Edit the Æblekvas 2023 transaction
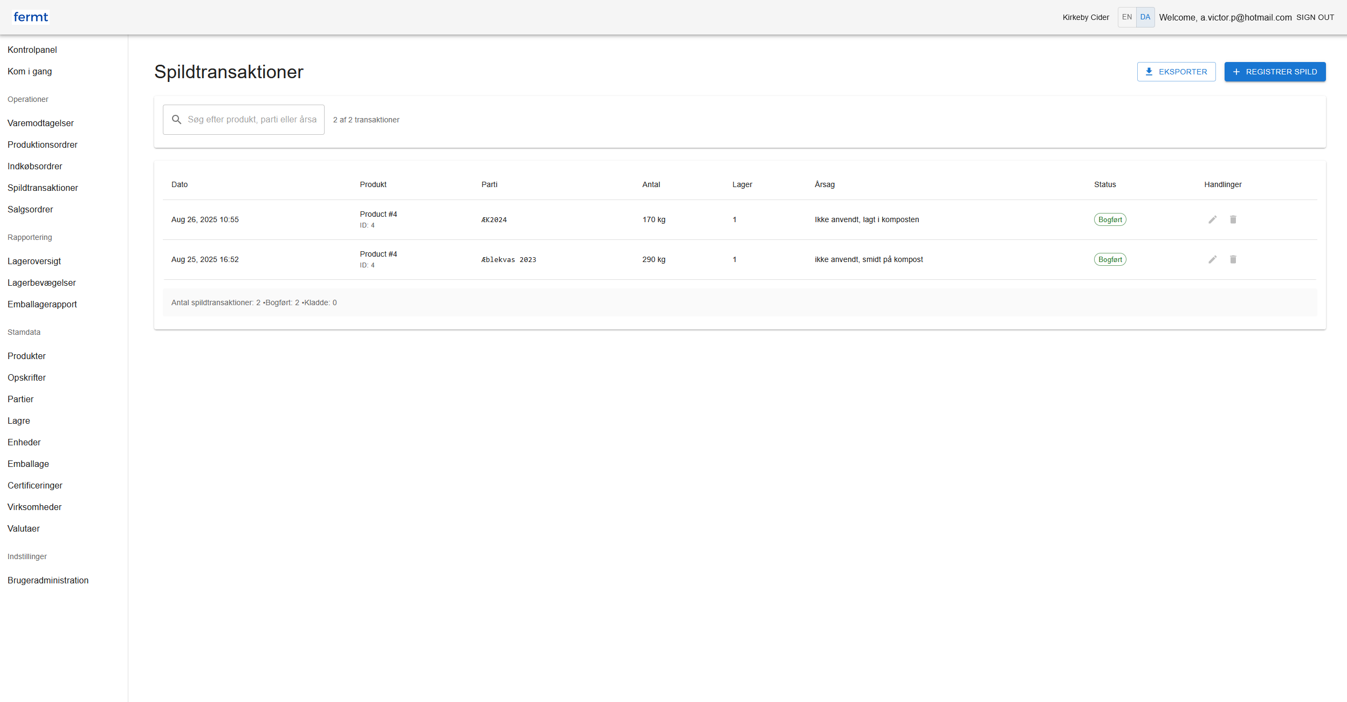Viewport: 1347px width, 702px height. 1212,259
